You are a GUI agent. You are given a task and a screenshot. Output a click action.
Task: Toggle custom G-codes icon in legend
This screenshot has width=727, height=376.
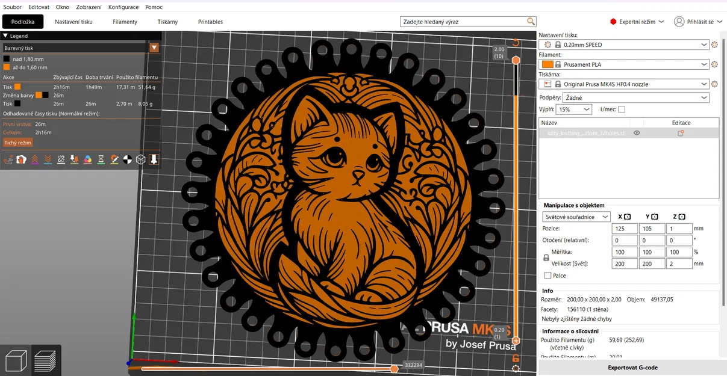114,159
